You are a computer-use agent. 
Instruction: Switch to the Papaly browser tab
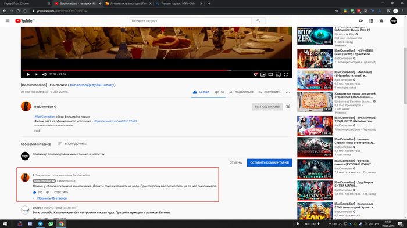pos(26,3)
